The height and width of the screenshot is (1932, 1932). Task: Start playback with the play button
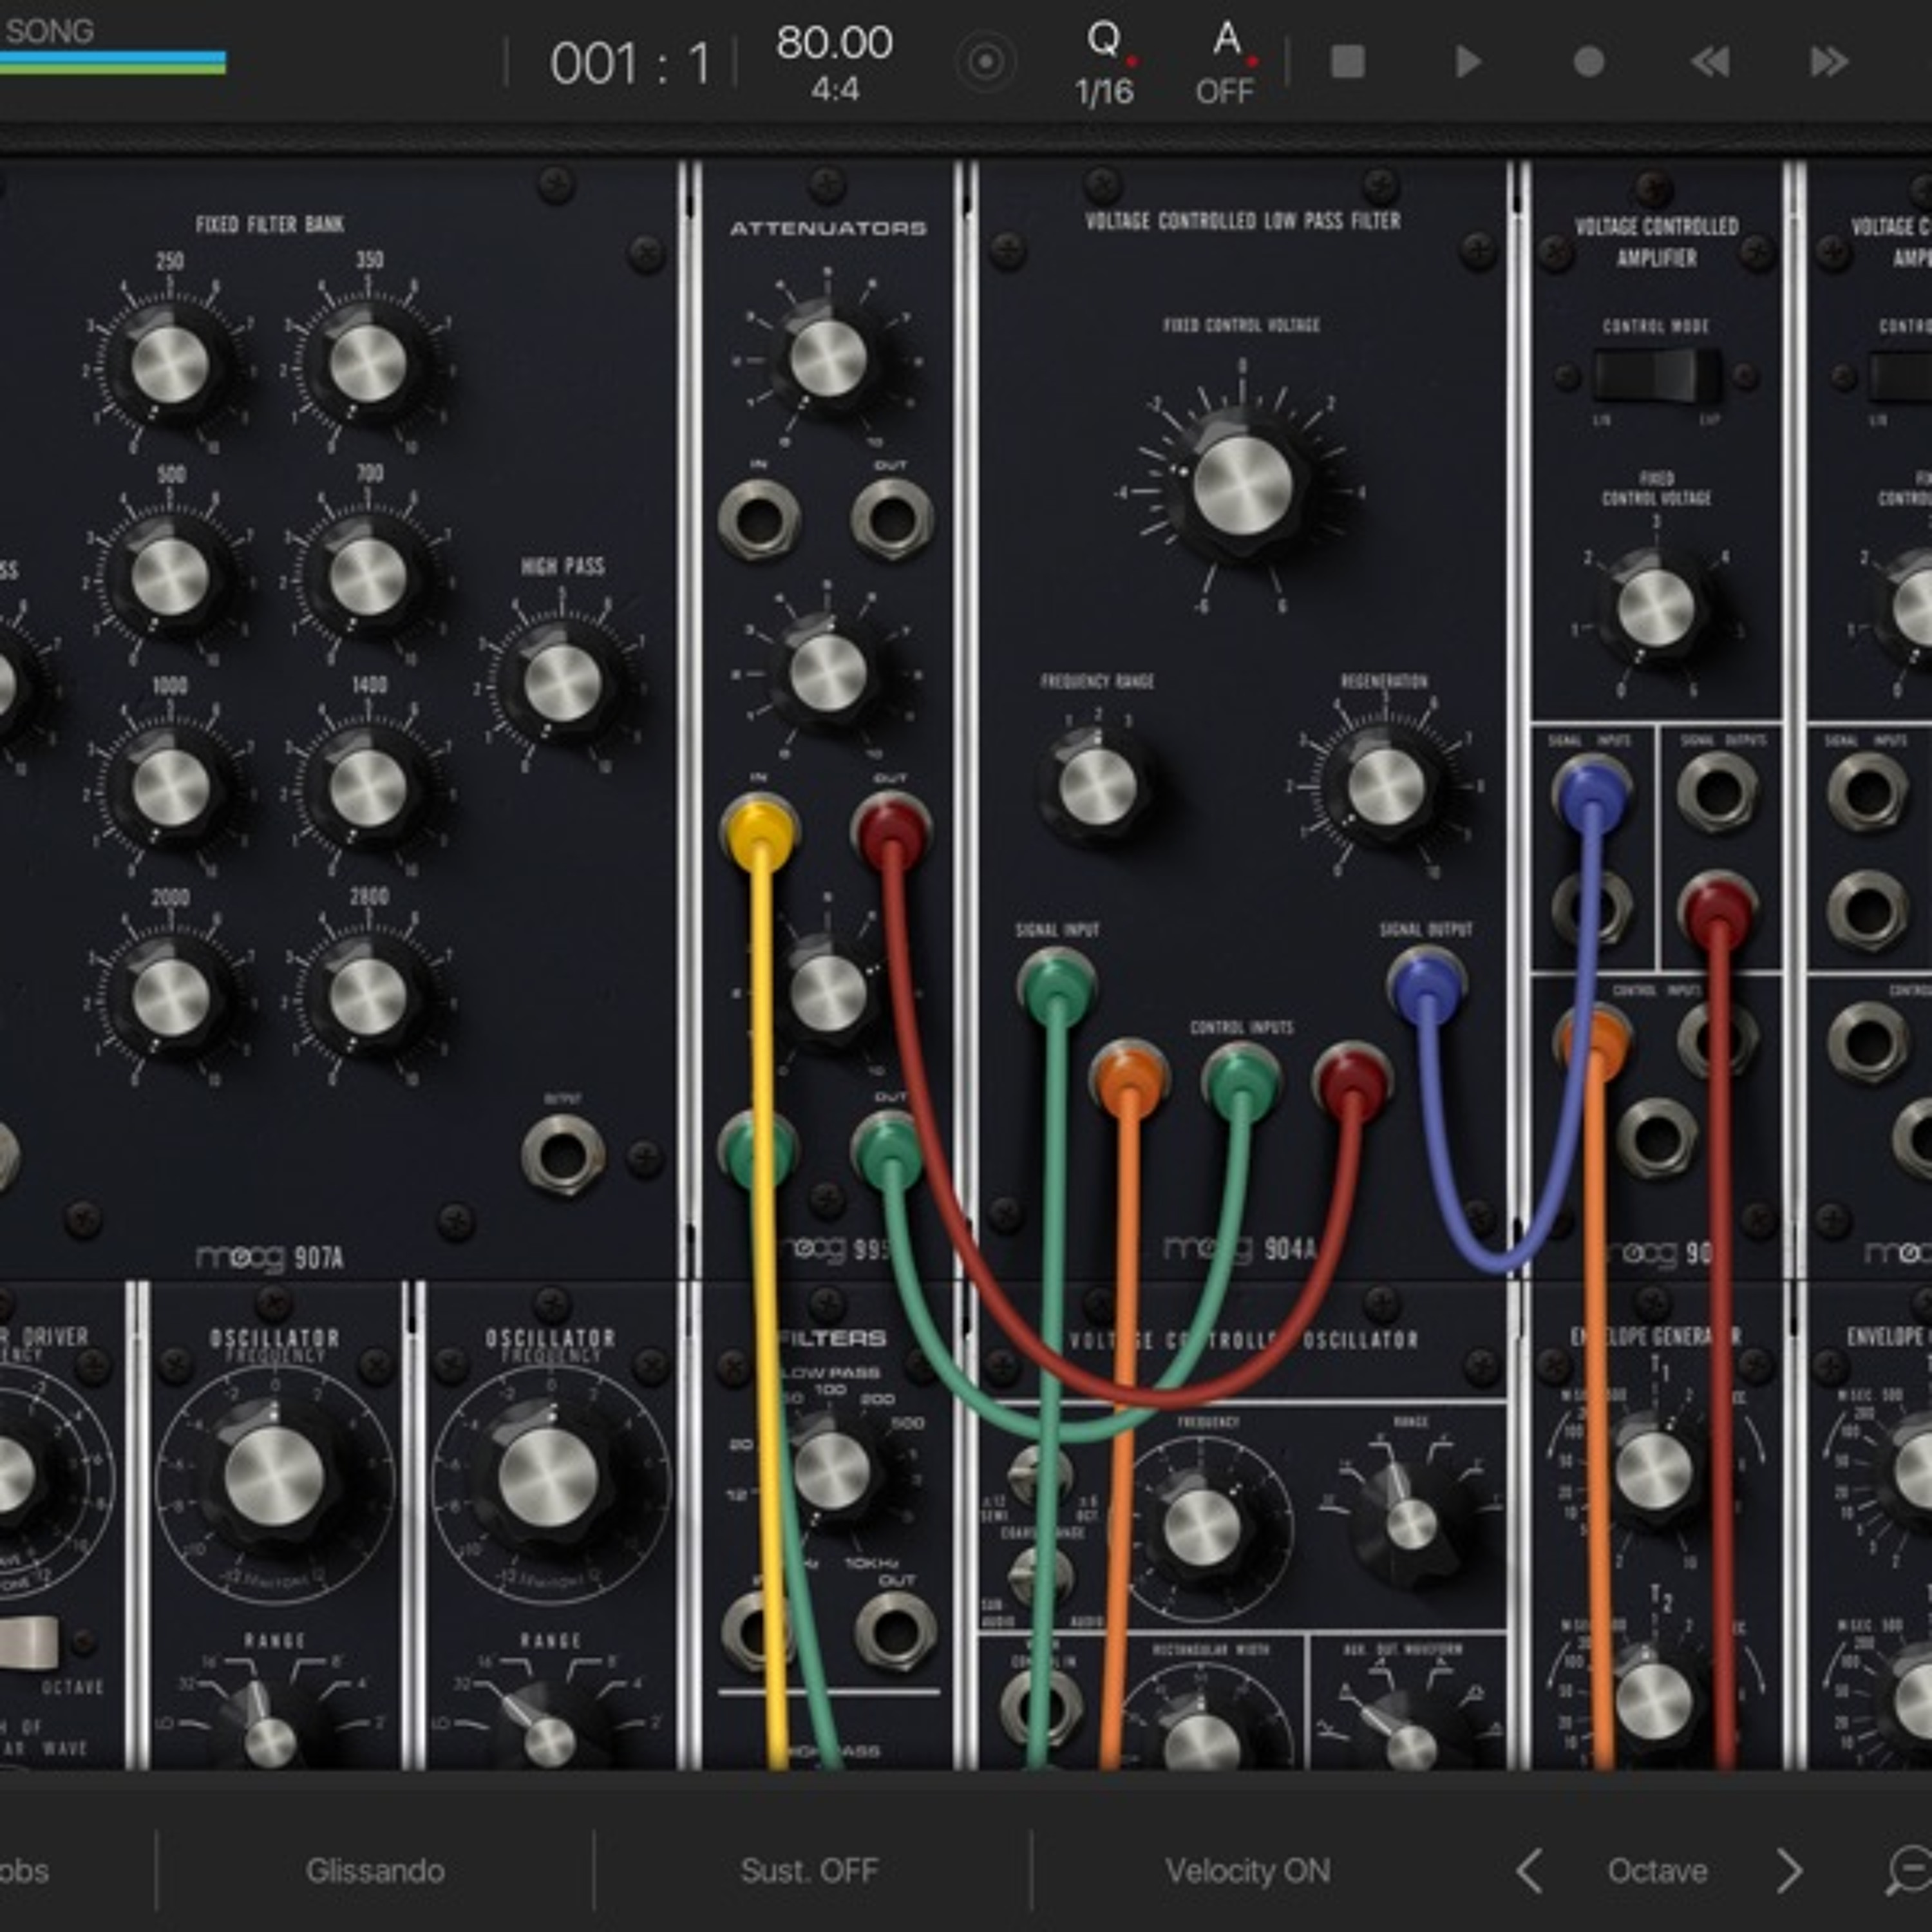coord(1468,62)
